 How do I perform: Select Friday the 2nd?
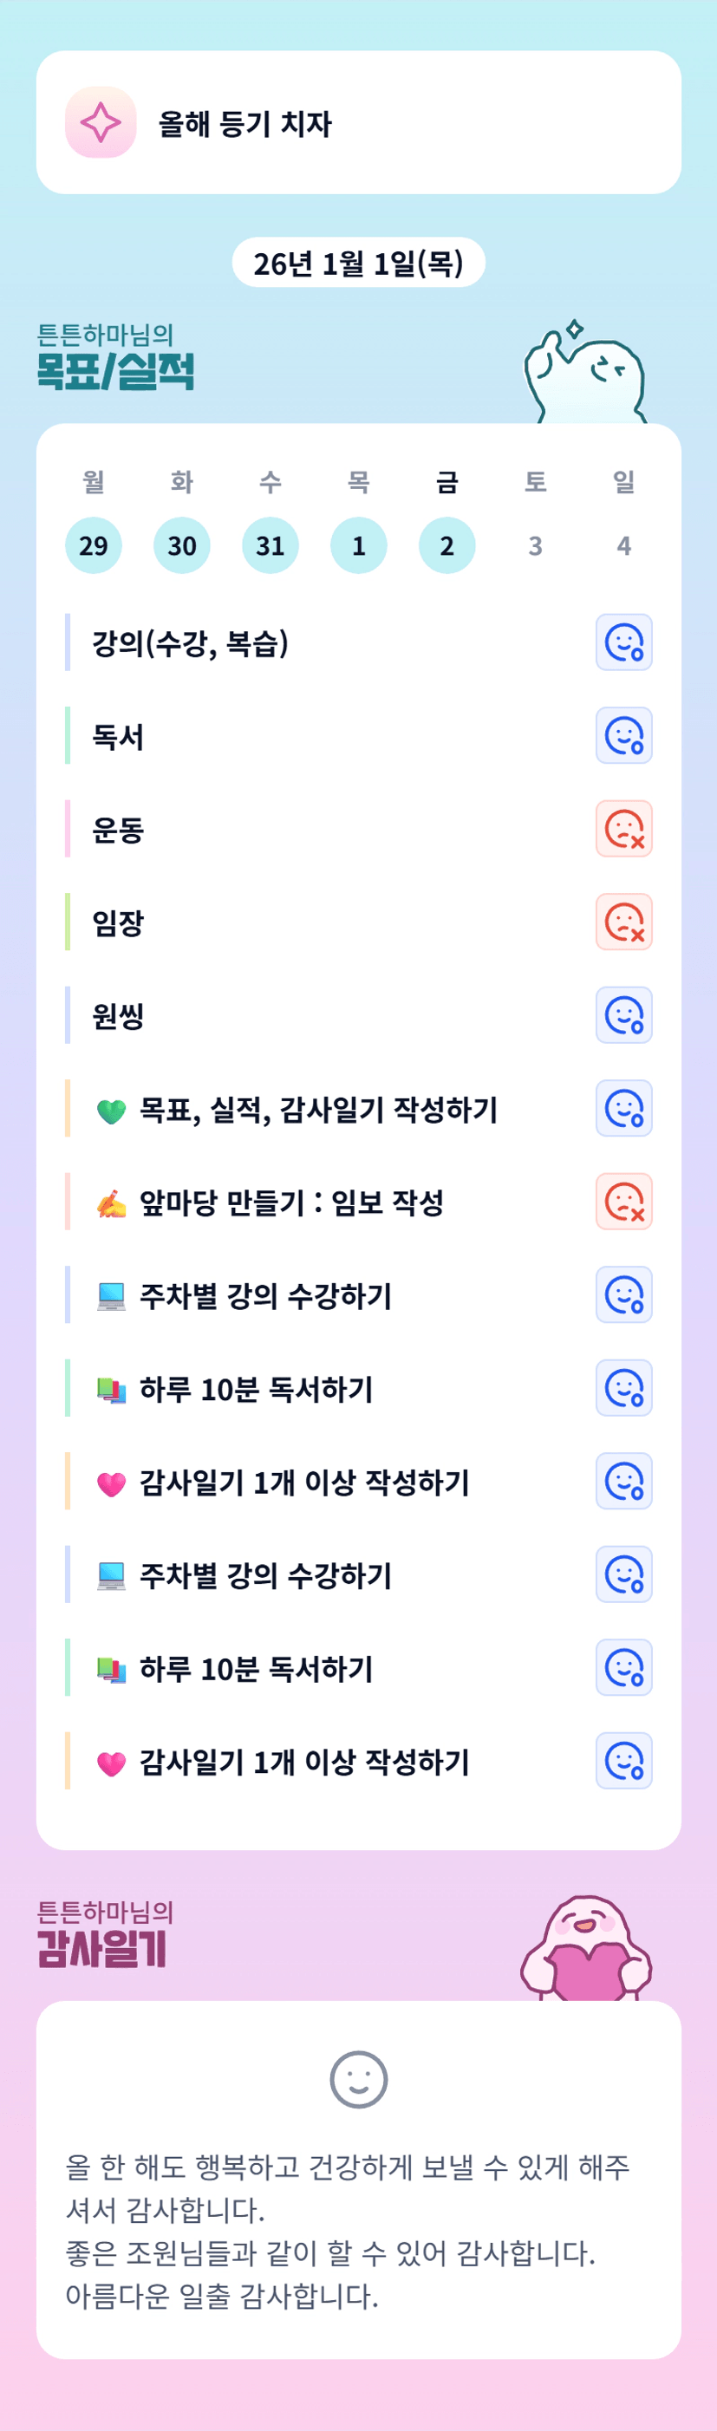tap(447, 545)
